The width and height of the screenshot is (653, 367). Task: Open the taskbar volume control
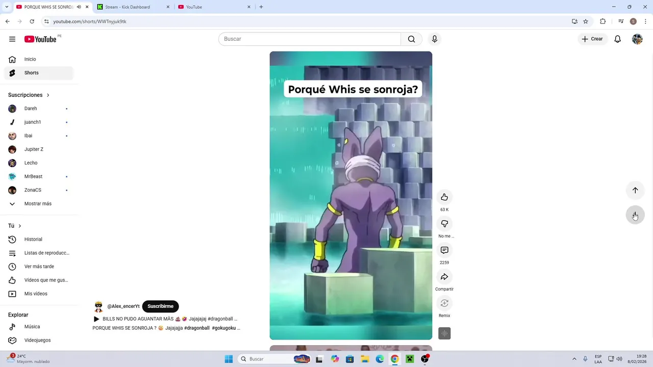click(x=619, y=359)
